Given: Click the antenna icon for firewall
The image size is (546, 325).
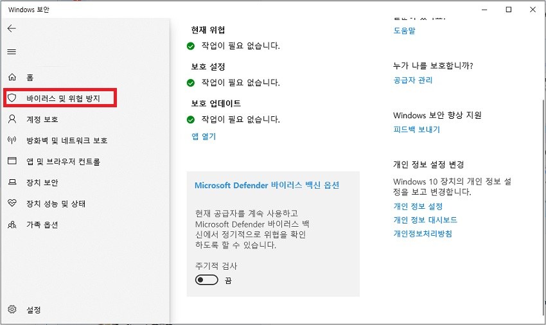Looking at the screenshot, I should (x=12, y=140).
